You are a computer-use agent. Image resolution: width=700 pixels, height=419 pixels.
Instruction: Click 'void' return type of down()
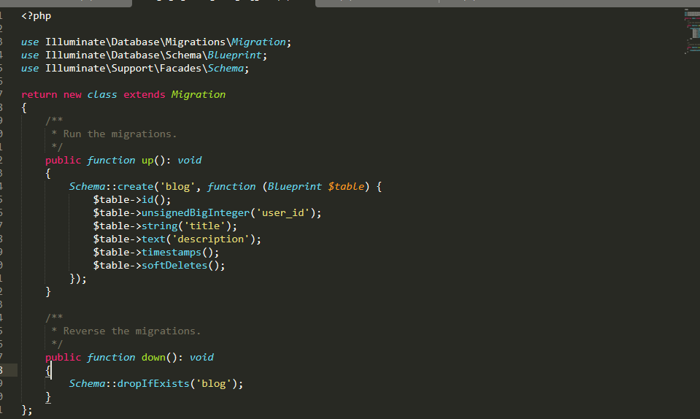pos(201,358)
